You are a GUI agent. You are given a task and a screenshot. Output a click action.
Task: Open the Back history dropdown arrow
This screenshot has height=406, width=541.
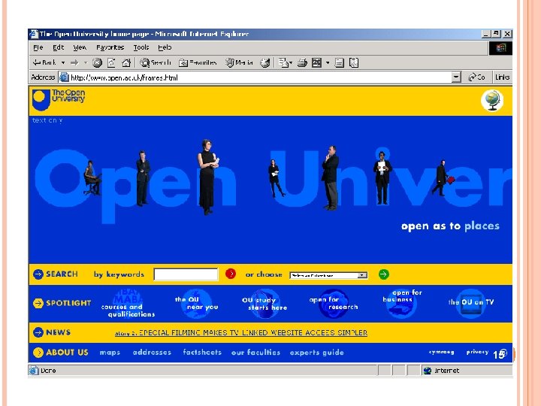(x=63, y=63)
